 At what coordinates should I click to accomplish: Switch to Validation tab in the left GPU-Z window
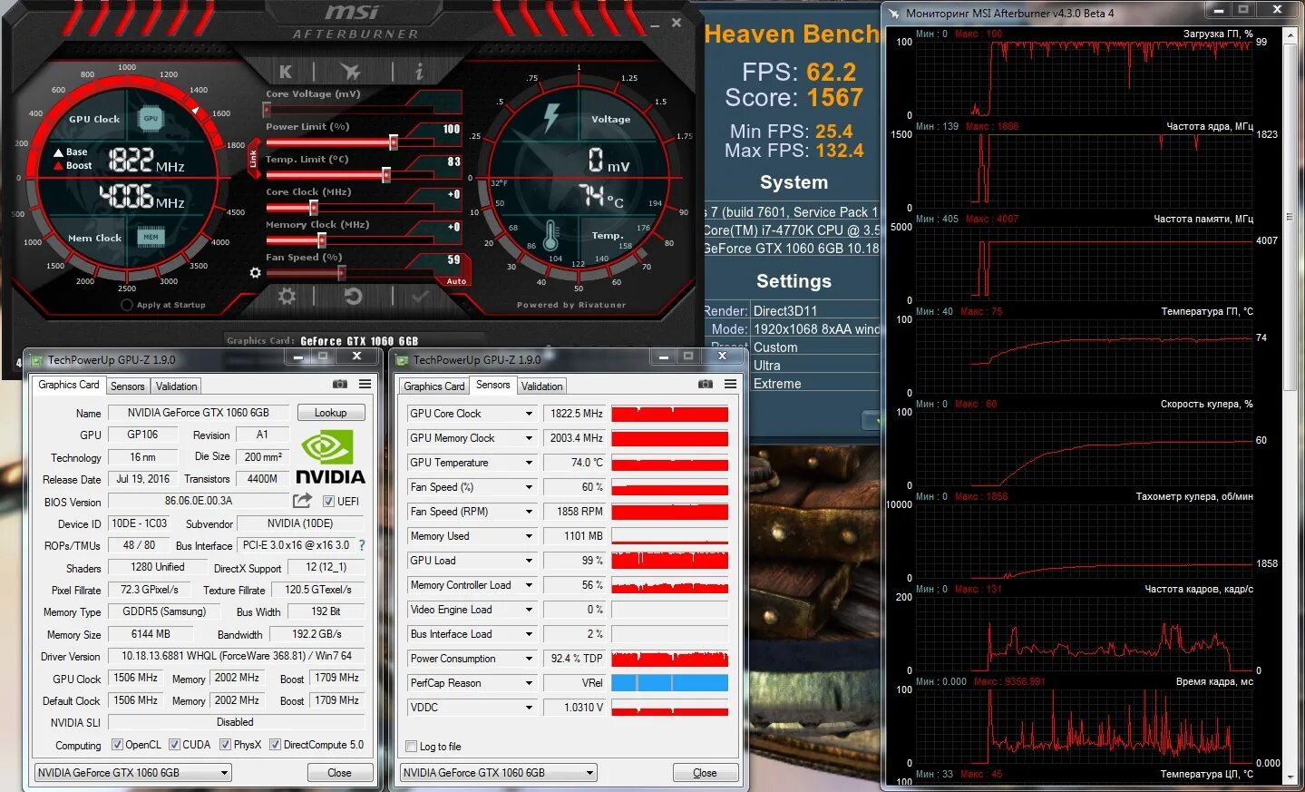pyautogui.click(x=176, y=386)
